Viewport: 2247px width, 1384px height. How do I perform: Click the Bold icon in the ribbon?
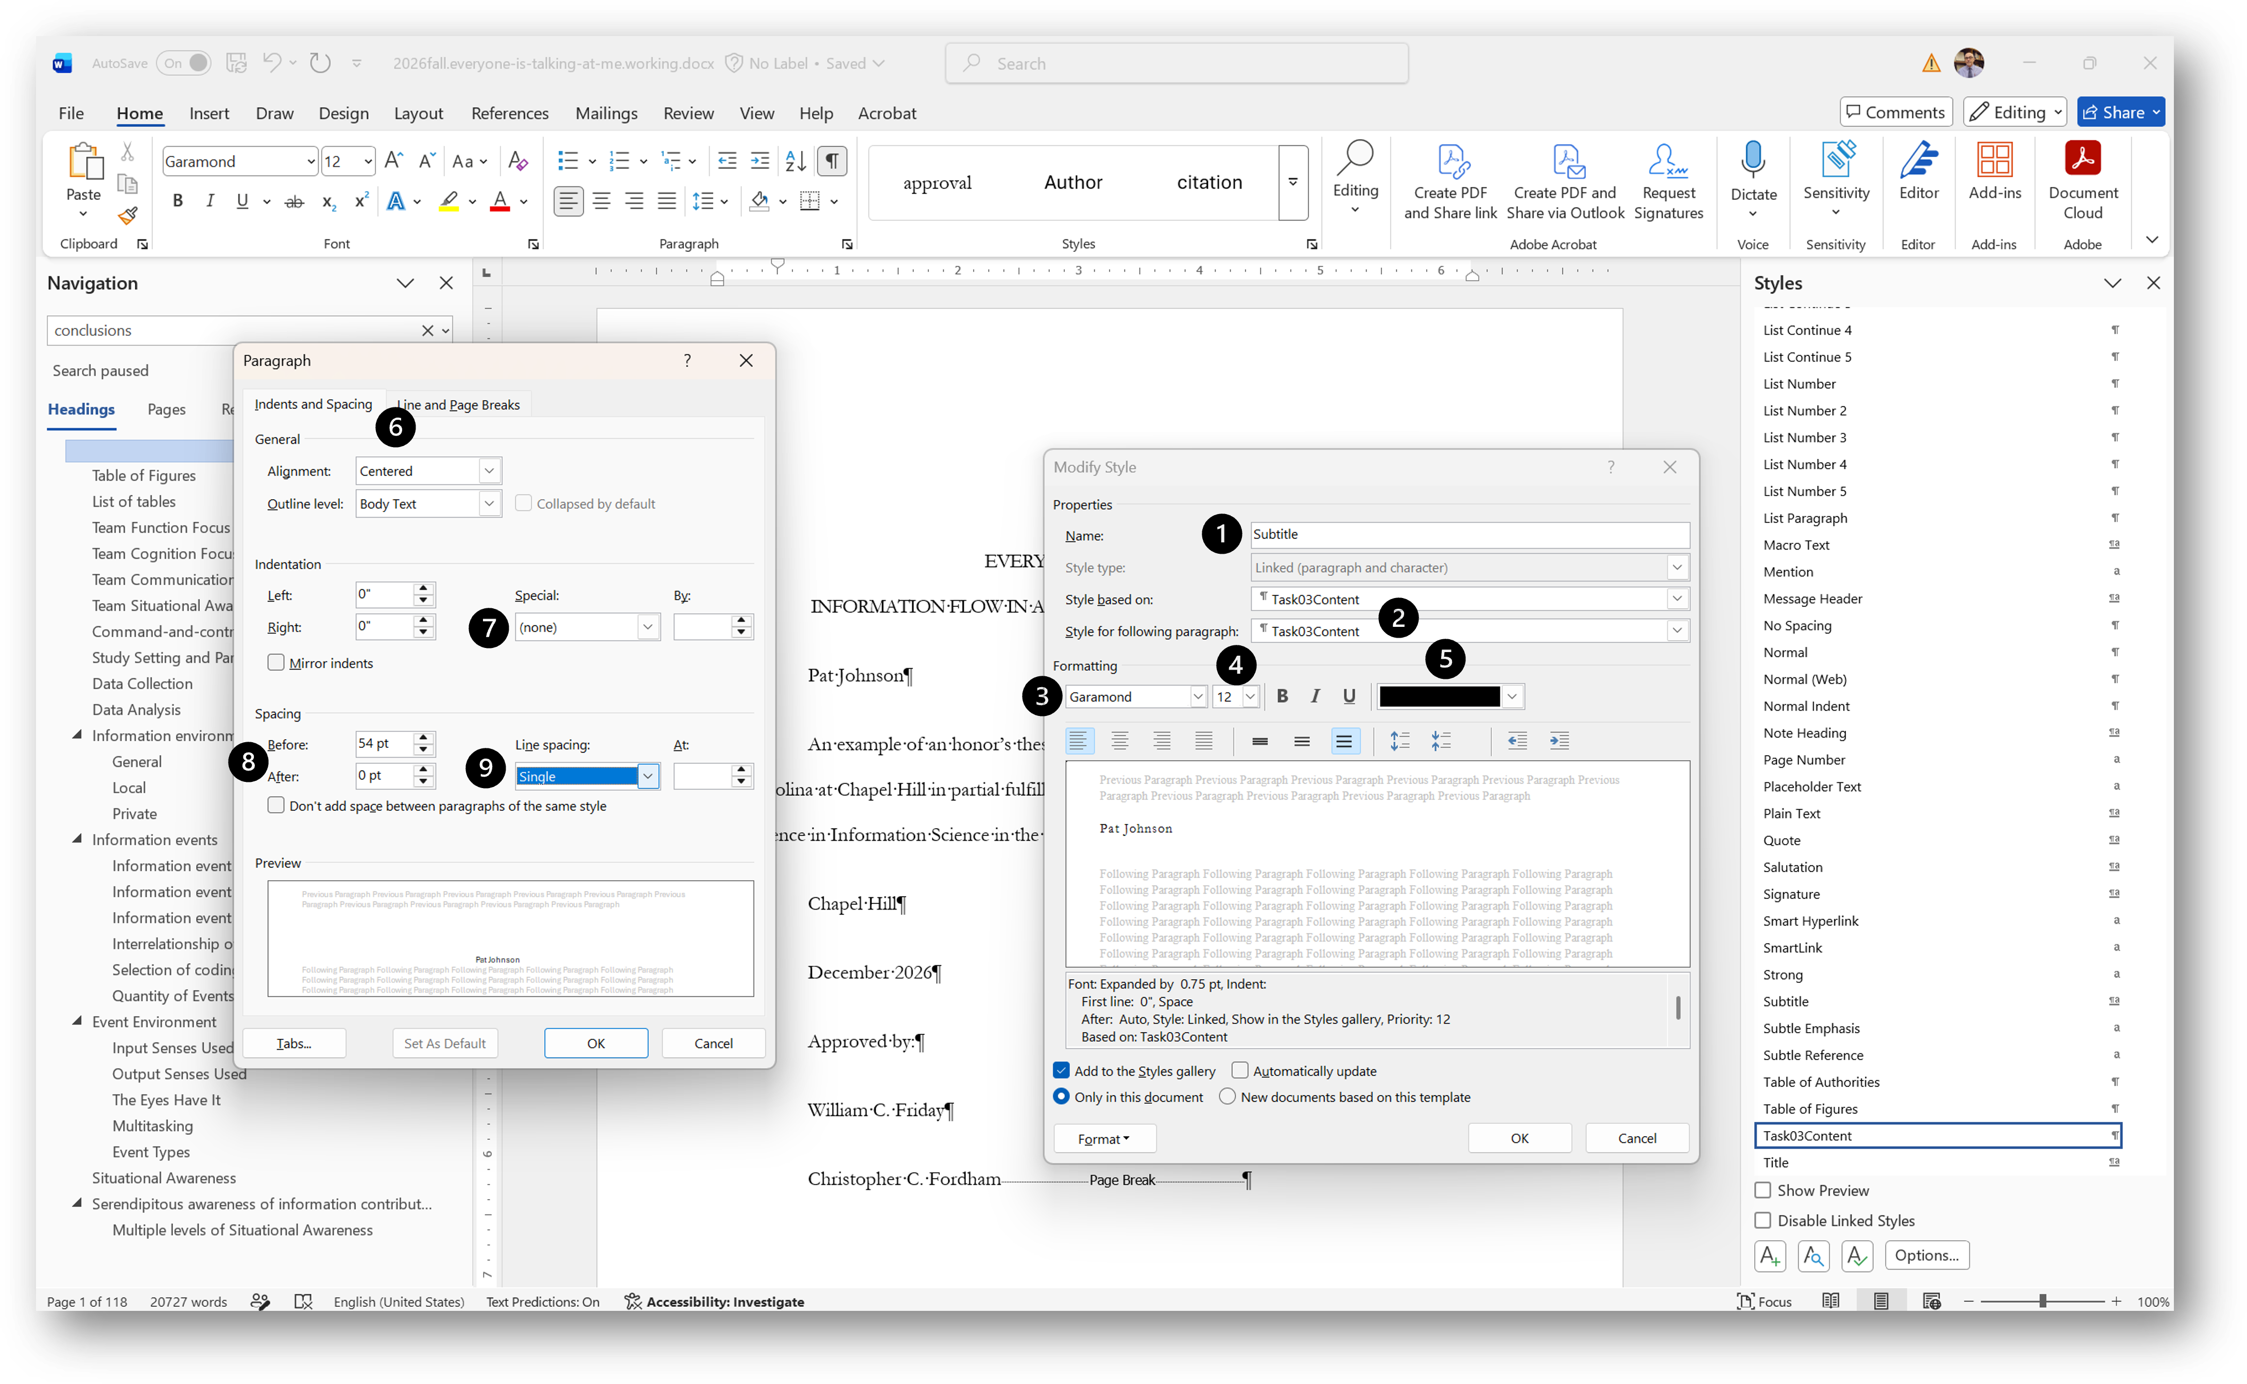(x=178, y=201)
